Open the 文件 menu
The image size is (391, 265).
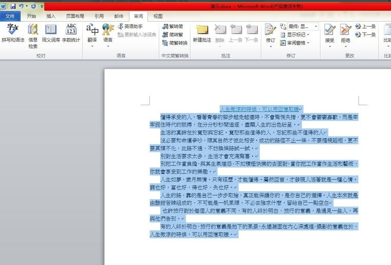coord(10,16)
